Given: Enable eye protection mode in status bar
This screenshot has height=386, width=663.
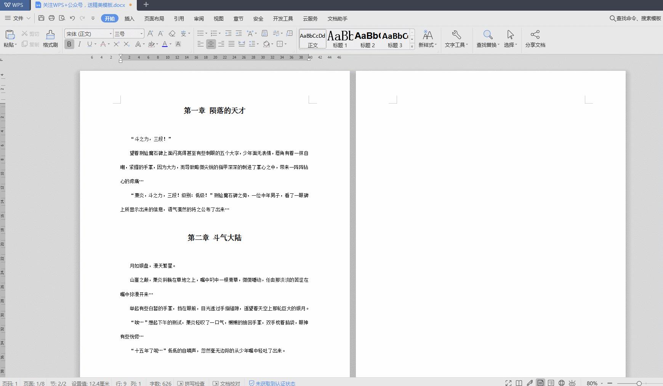Looking at the screenshot, I should click(572, 383).
